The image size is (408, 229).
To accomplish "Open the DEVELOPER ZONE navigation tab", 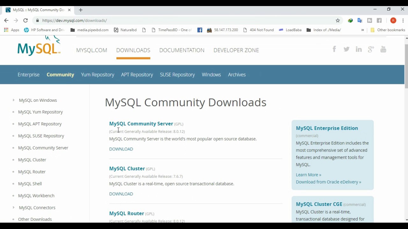I will (236, 50).
